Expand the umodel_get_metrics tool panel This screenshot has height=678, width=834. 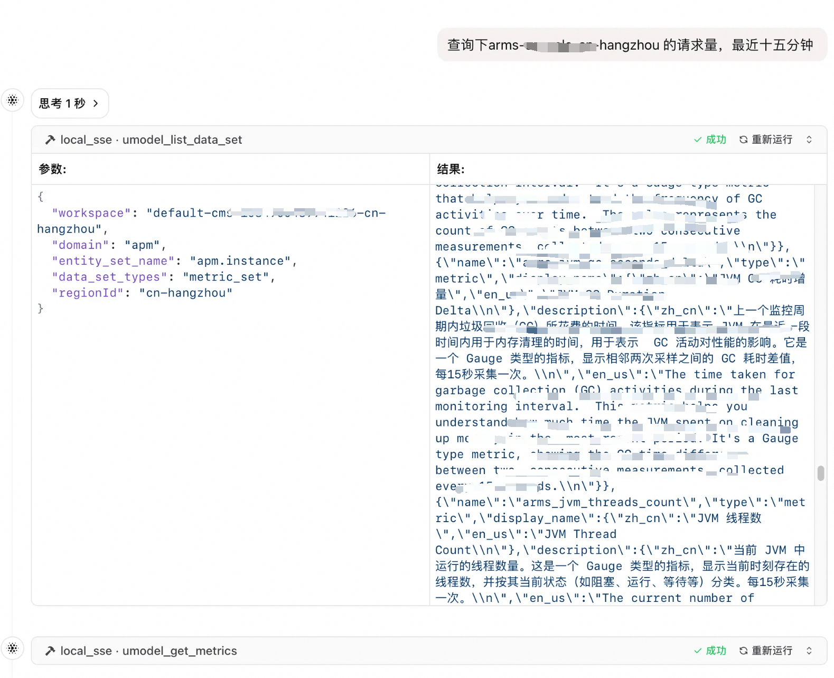809,651
